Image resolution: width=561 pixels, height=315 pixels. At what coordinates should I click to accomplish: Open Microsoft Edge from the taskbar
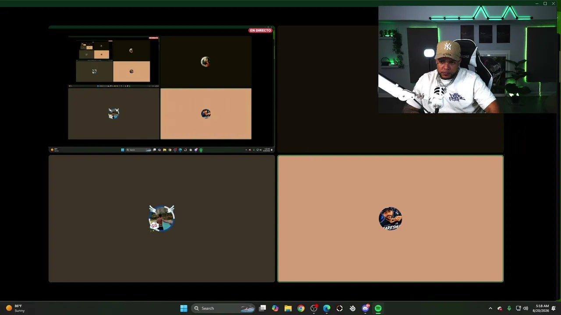pyautogui.click(x=327, y=308)
